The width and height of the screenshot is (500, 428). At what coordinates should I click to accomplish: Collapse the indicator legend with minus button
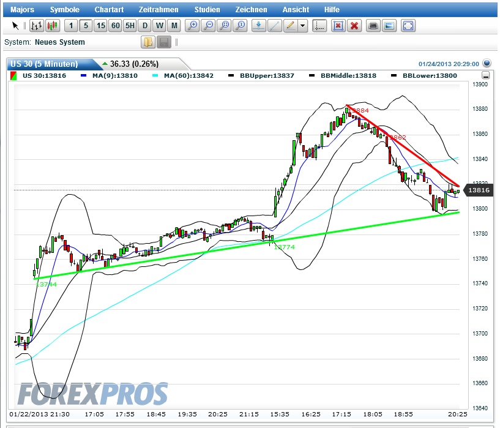(x=486, y=75)
